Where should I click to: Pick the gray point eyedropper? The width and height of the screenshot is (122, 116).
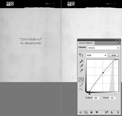click(x=81, y=66)
